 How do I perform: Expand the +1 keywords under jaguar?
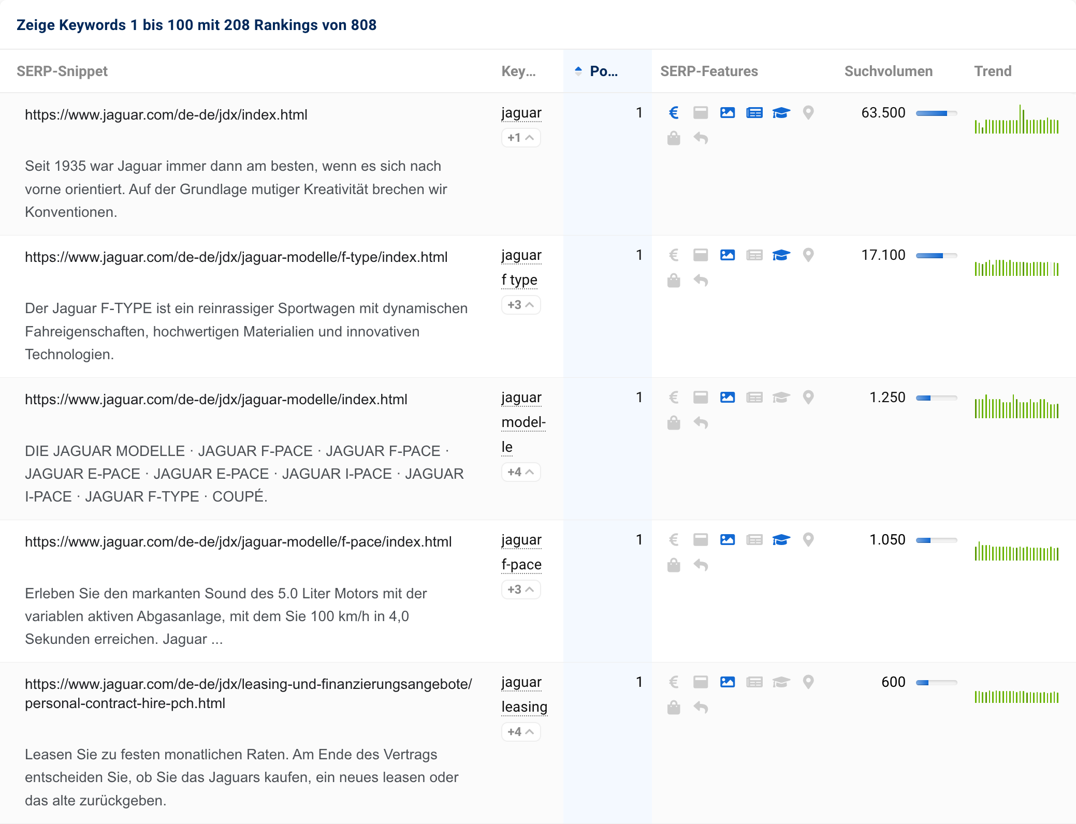pyautogui.click(x=520, y=138)
